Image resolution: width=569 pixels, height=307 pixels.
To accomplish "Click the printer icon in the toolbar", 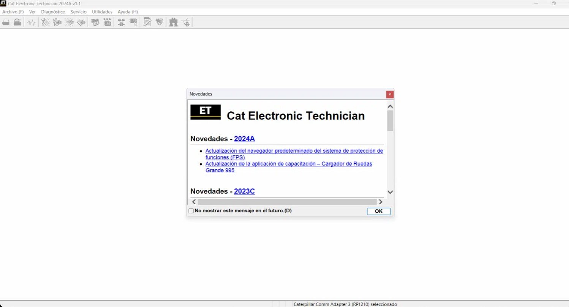I will (6, 22).
